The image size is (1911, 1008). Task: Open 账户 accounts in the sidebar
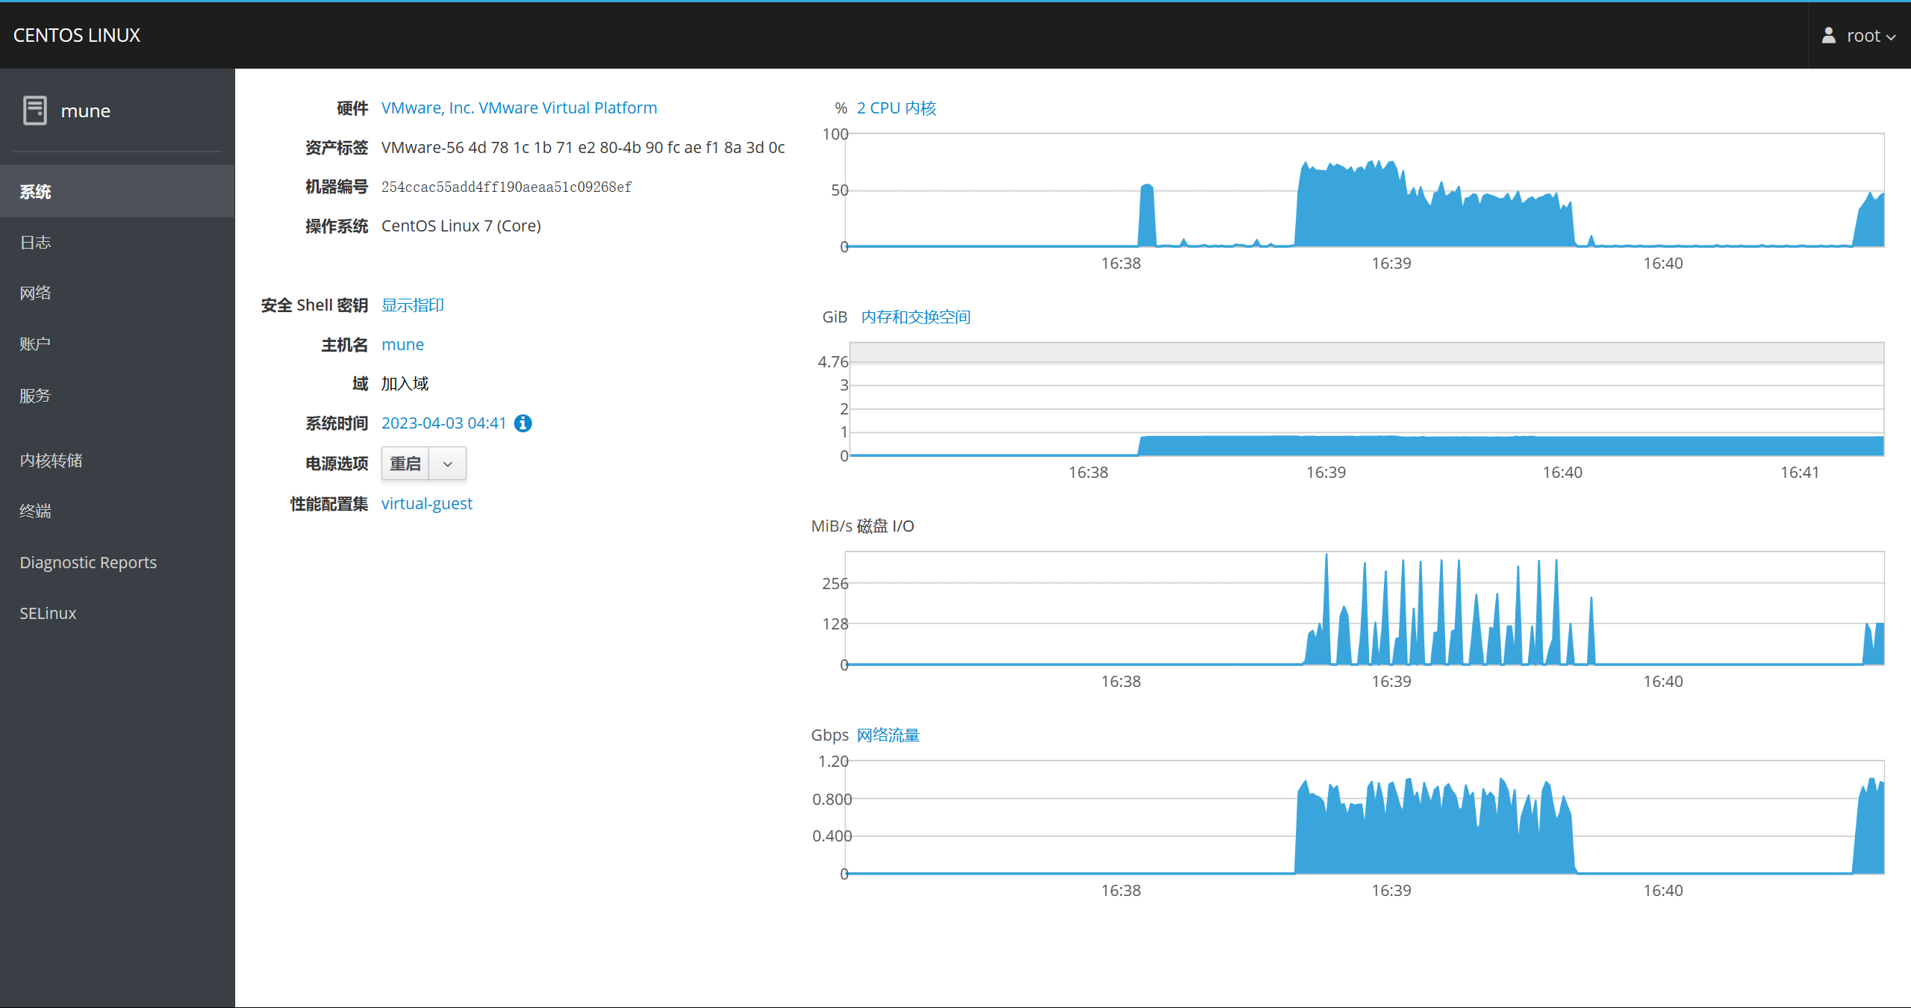click(117, 344)
